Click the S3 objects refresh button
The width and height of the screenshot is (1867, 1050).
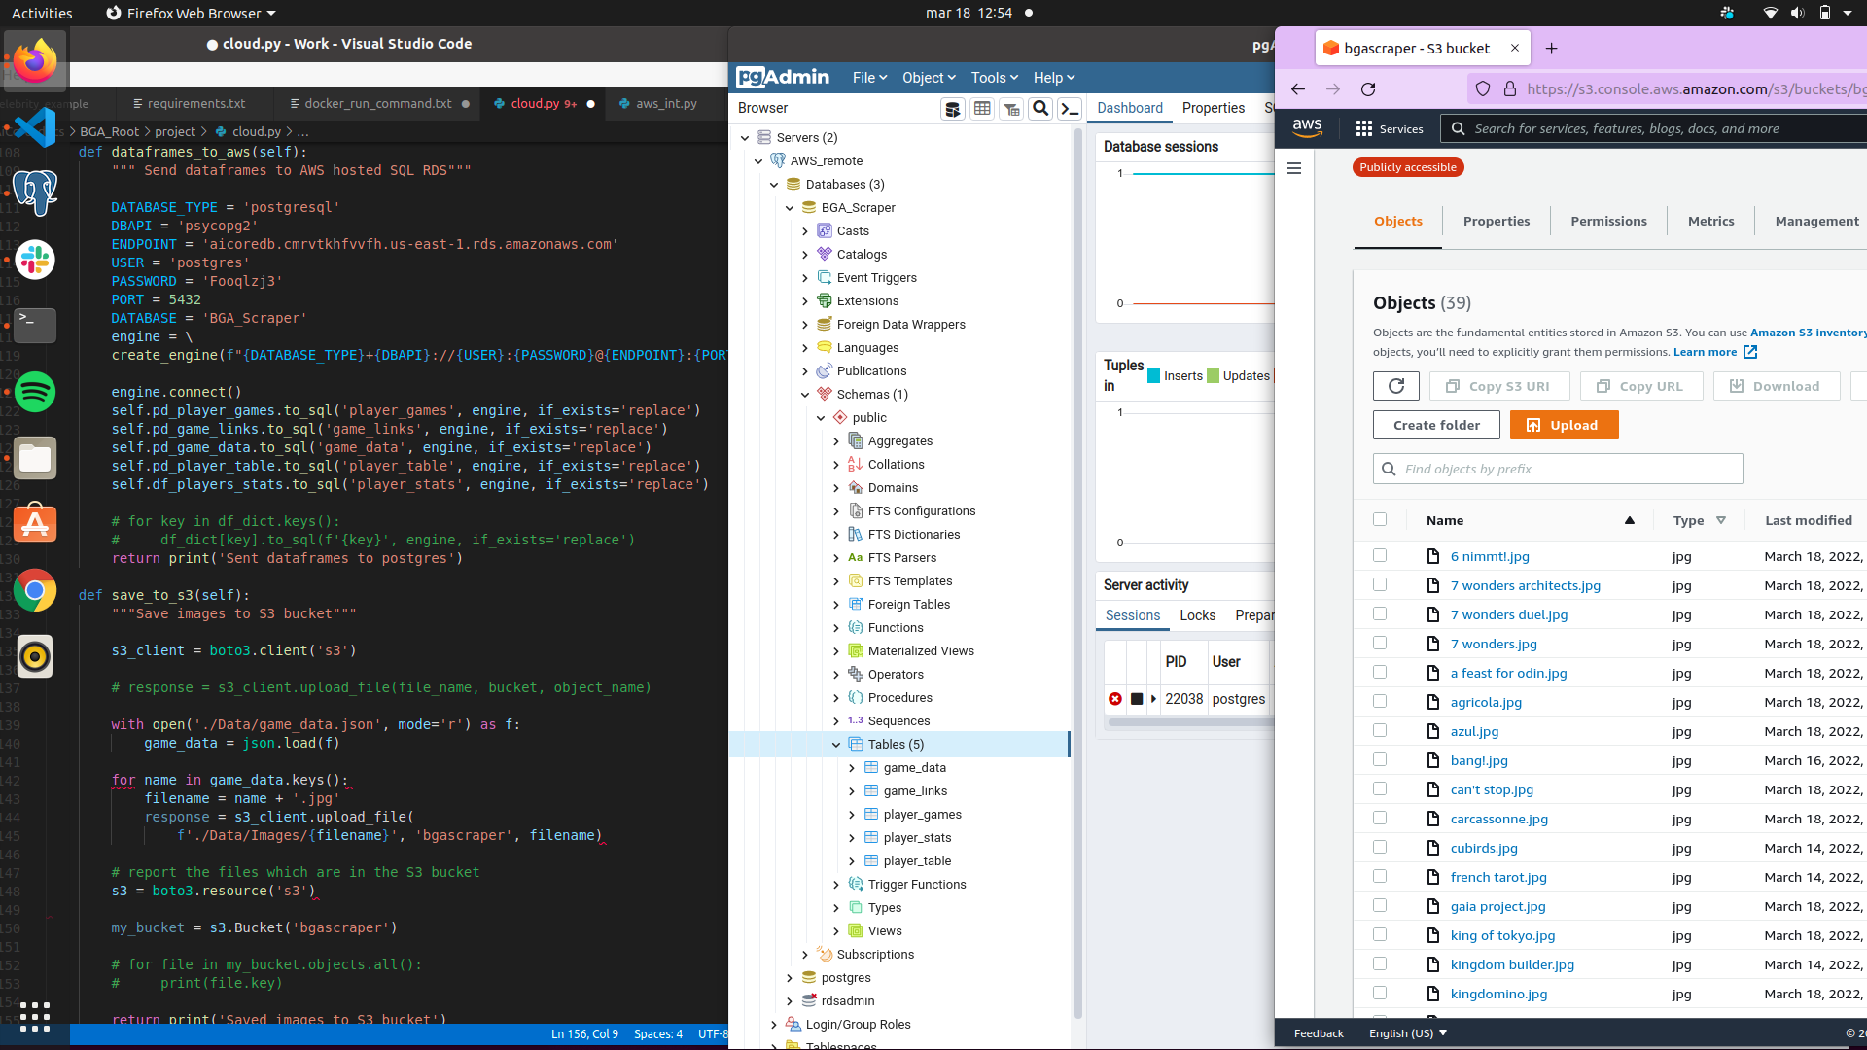1395,386
